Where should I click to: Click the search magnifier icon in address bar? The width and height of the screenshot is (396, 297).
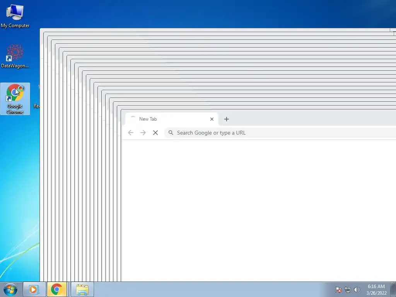171,133
